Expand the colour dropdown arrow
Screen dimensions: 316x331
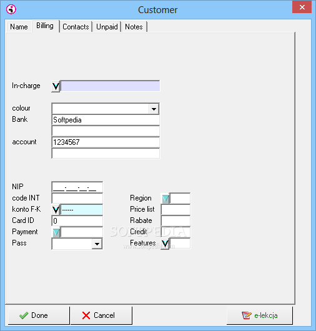click(154, 109)
